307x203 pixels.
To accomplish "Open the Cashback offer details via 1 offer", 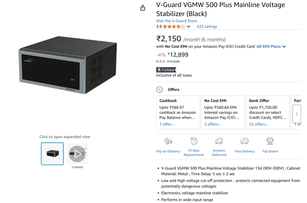I will (x=165, y=124).
